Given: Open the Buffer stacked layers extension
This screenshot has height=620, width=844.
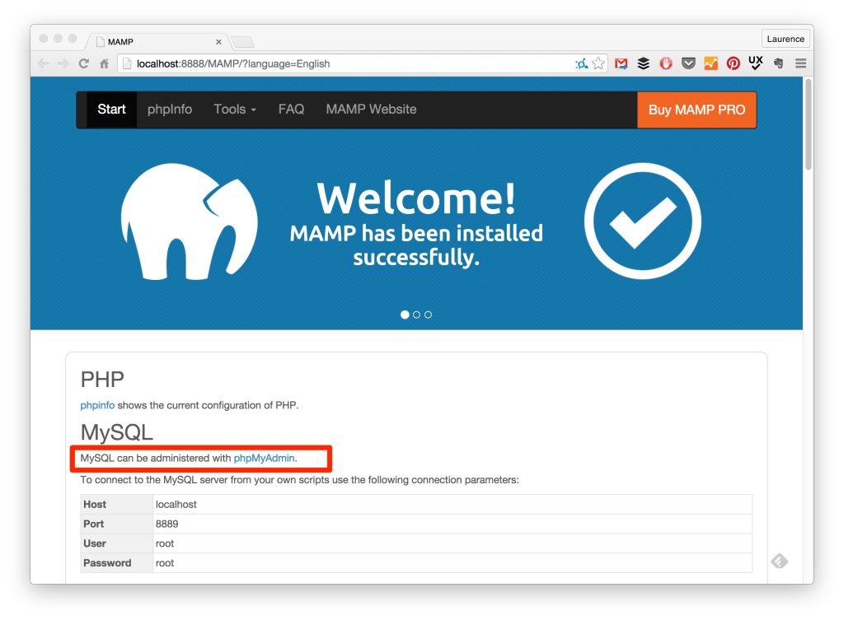Looking at the screenshot, I should [643, 63].
